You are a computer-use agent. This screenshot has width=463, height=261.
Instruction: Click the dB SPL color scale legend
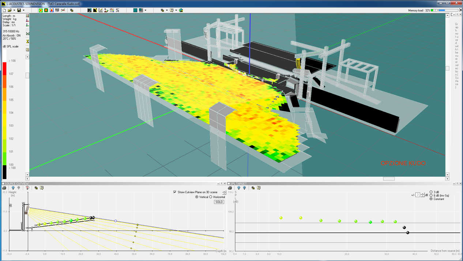[4, 114]
